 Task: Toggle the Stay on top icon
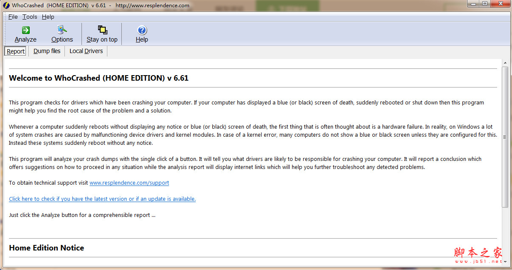[x=102, y=30]
